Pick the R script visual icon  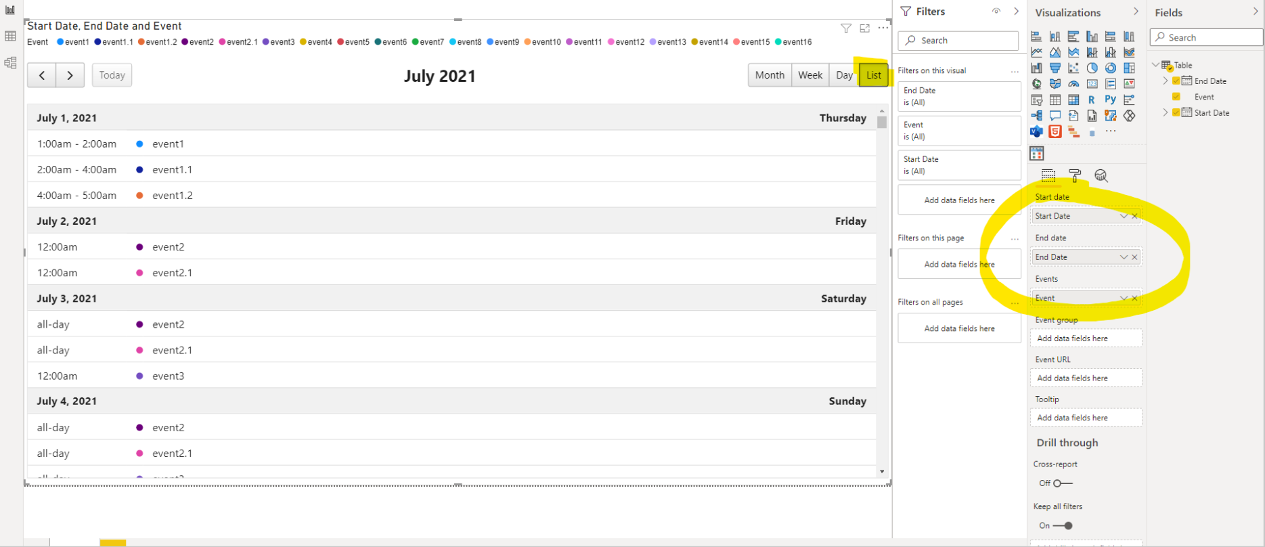(x=1092, y=100)
